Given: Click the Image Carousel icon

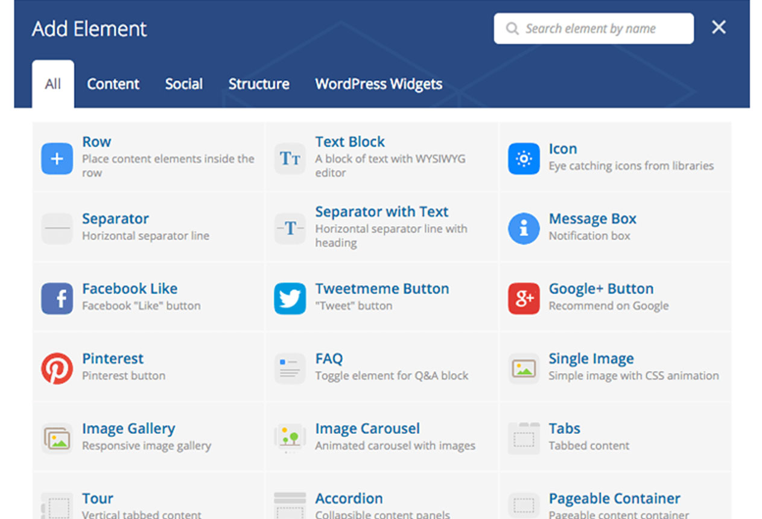Looking at the screenshot, I should click(290, 438).
